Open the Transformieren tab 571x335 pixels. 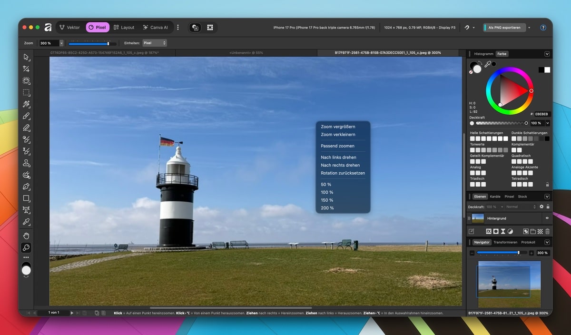(x=505, y=242)
